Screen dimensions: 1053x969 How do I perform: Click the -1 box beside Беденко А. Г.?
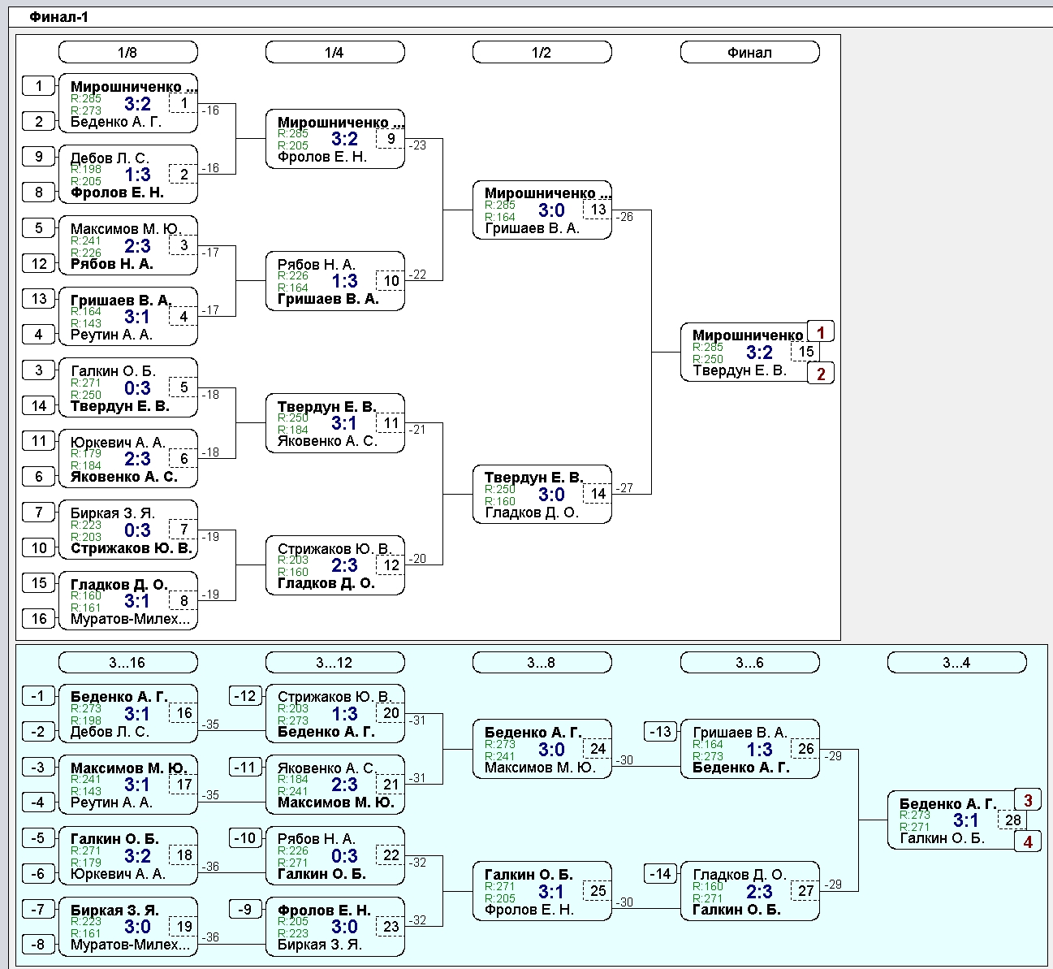[x=38, y=696]
